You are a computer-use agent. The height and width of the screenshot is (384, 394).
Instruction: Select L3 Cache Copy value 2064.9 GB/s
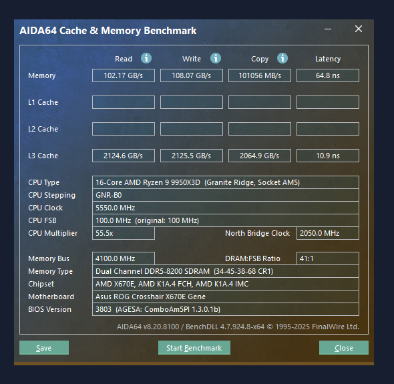(260, 156)
